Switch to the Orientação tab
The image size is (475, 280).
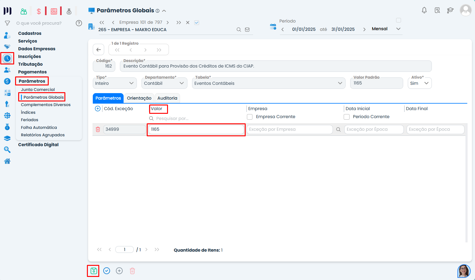pyautogui.click(x=139, y=98)
